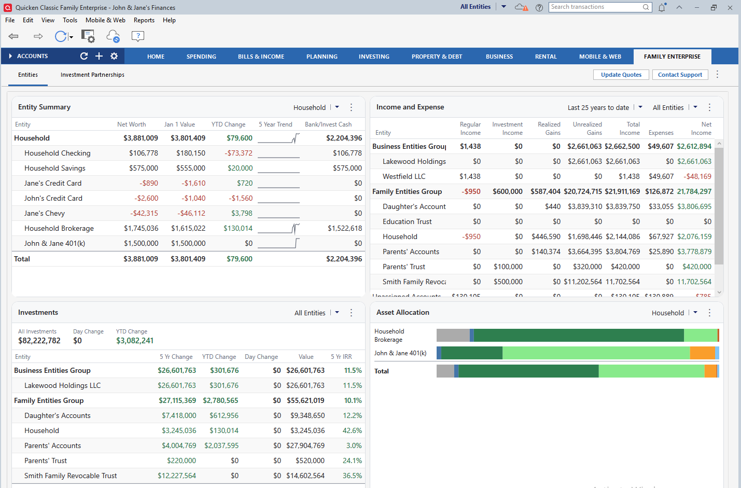Click Family Entities Group in Income and Expense
Screen dimensions: 741x488
407,191
